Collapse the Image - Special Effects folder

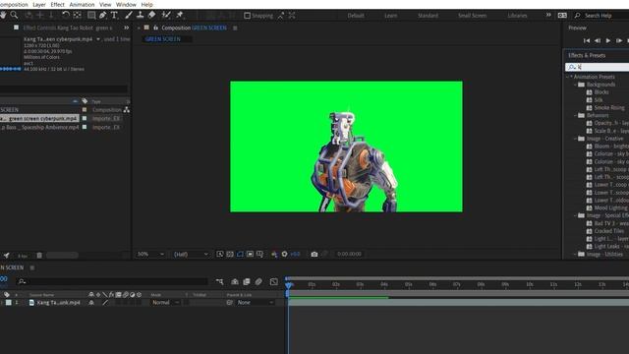tap(575, 215)
